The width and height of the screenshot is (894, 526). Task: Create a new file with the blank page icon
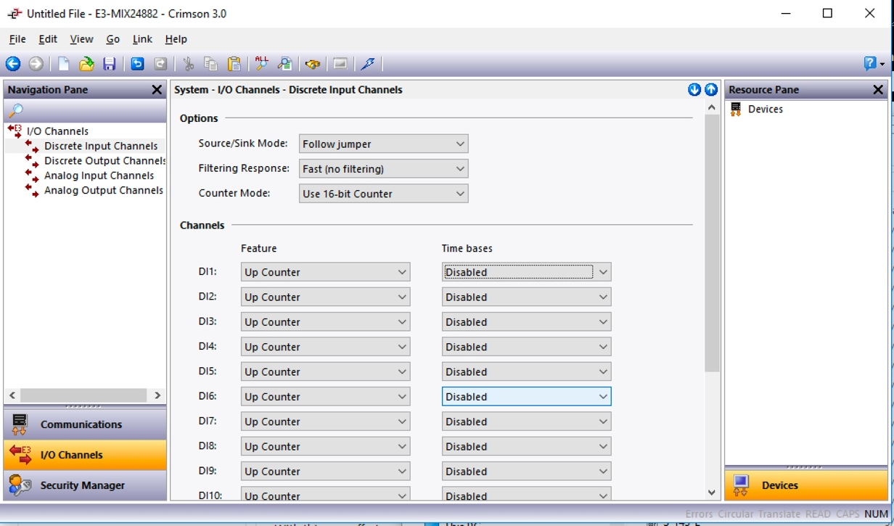[x=64, y=64]
